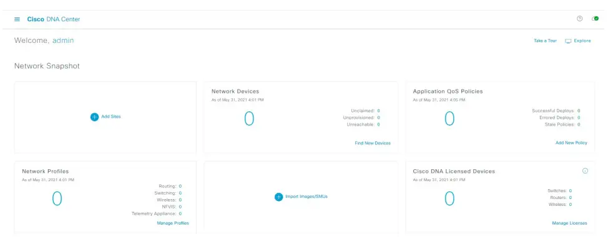
Task: Open Cisco DNA Licensed Devices info icon
Action: 586,171
